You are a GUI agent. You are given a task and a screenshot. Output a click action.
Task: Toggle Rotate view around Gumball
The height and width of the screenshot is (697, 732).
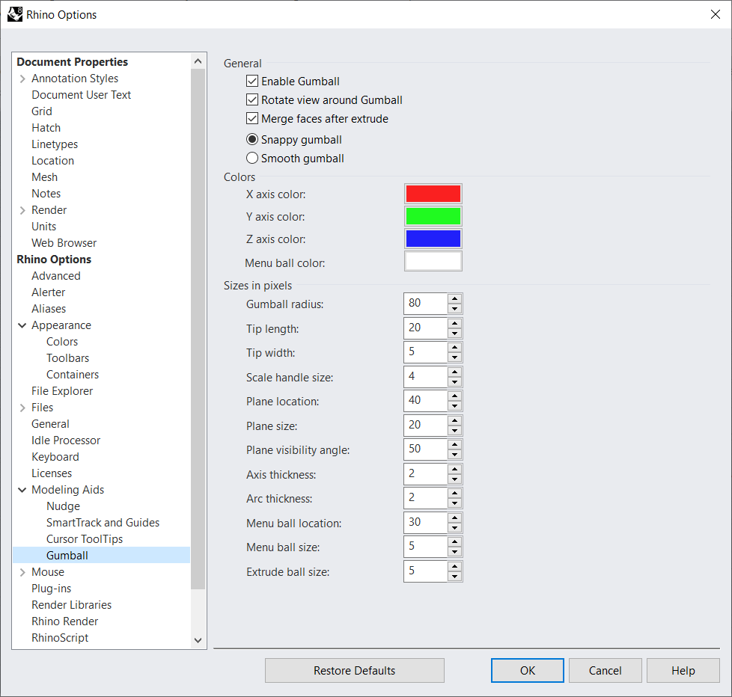click(x=252, y=99)
